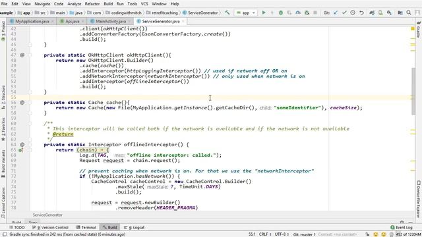
Task: Commit changes with Git checkmark icon
Action: (x=344, y=13)
